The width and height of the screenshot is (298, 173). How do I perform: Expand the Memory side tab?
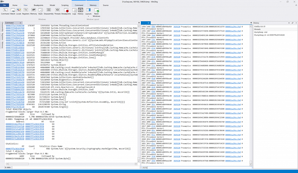point(2,45)
